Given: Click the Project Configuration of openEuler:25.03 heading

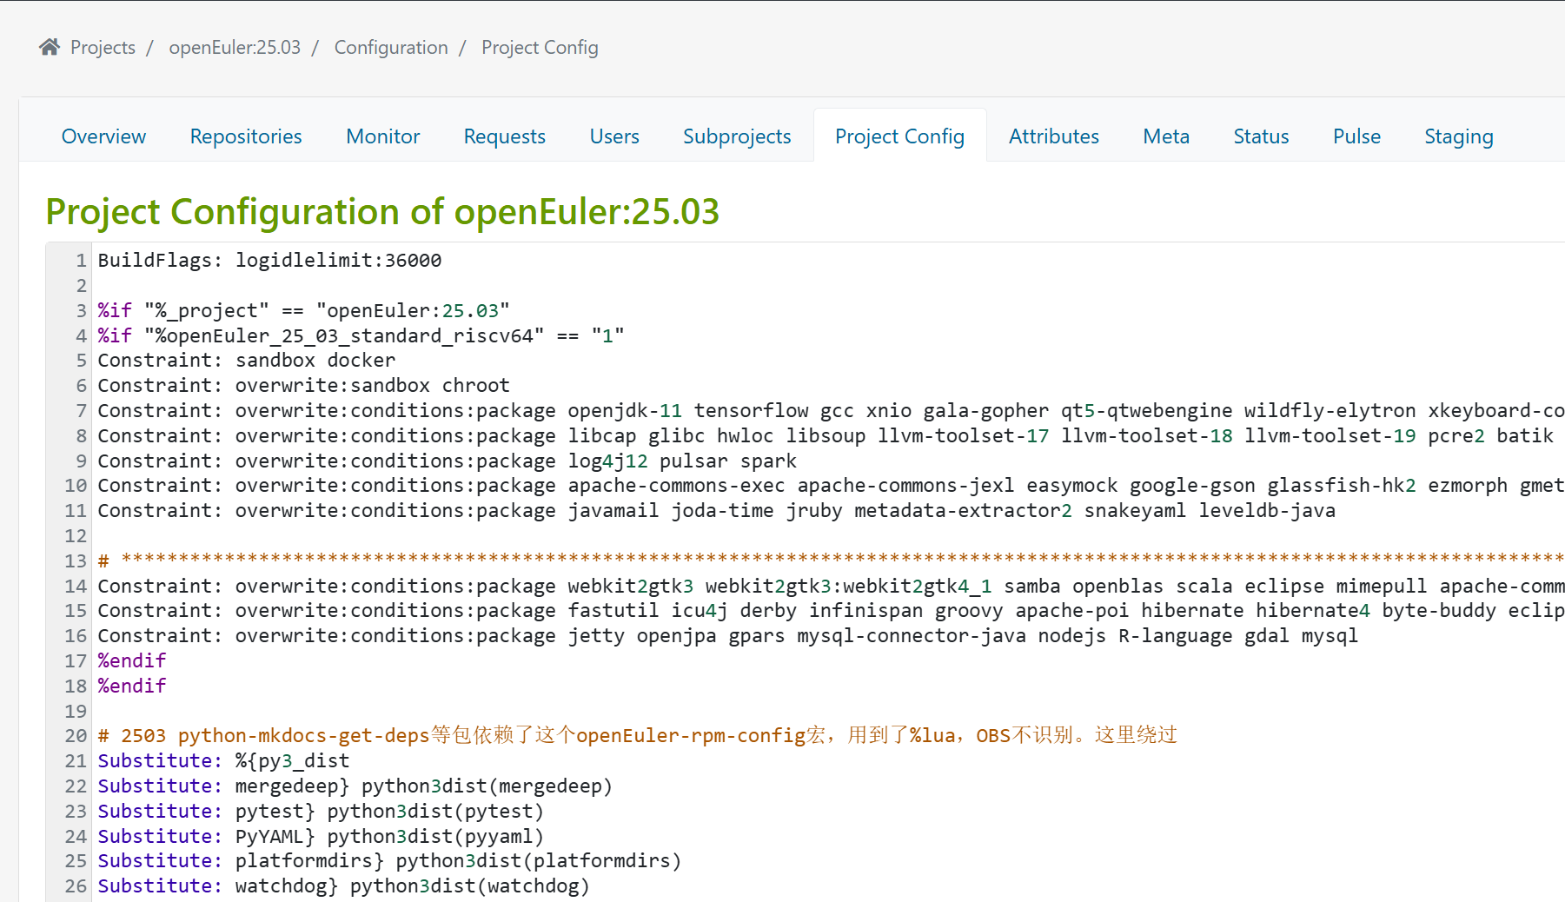Looking at the screenshot, I should point(382,211).
